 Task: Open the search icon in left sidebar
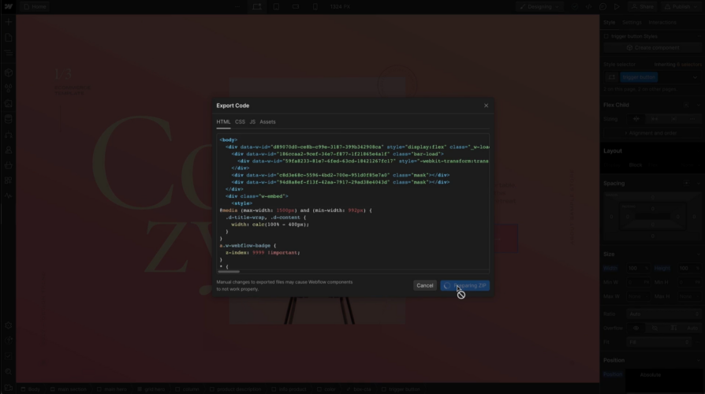coord(8,371)
